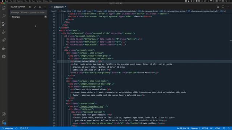Open the notifications bell
Viewport: 232px width, 130px height.
pyautogui.click(x=228, y=129)
